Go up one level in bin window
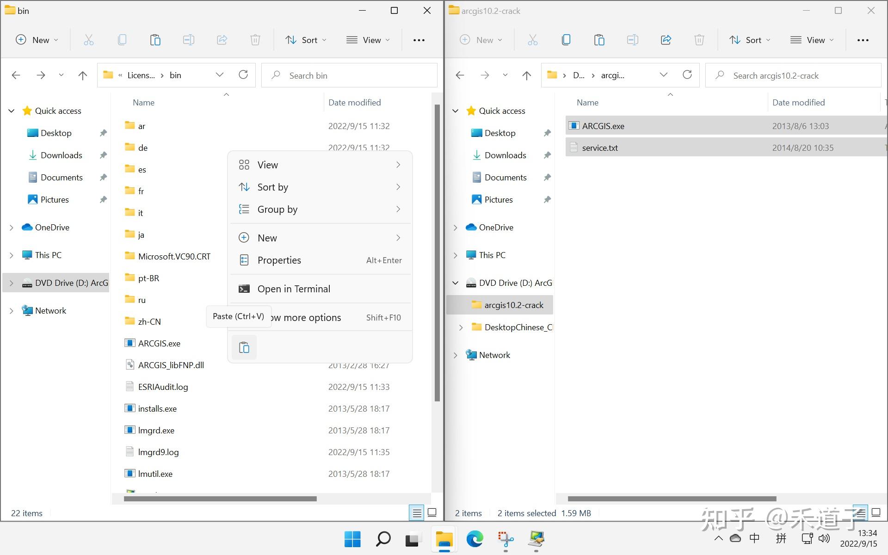This screenshot has height=555, width=888. [x=83, y=75]
